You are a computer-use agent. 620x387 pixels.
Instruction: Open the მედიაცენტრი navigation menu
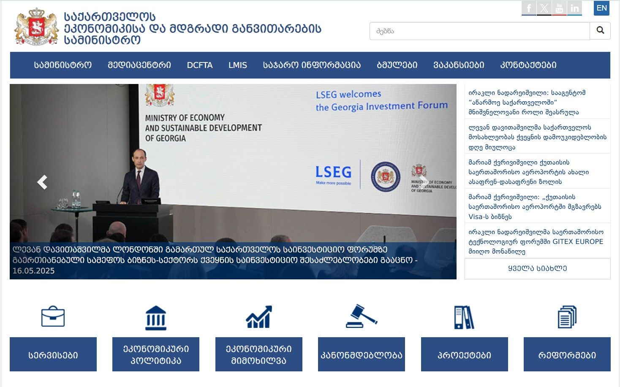click(139, 65)
